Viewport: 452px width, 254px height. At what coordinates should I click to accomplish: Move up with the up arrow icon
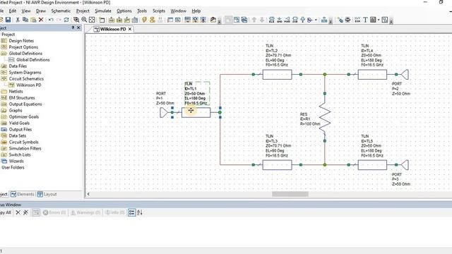(x=254, y=20)
